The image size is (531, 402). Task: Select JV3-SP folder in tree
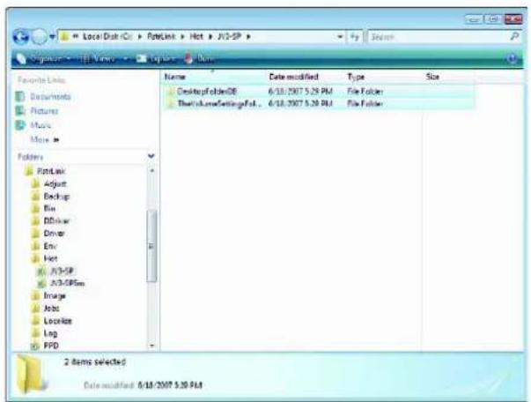click(62, 271)
